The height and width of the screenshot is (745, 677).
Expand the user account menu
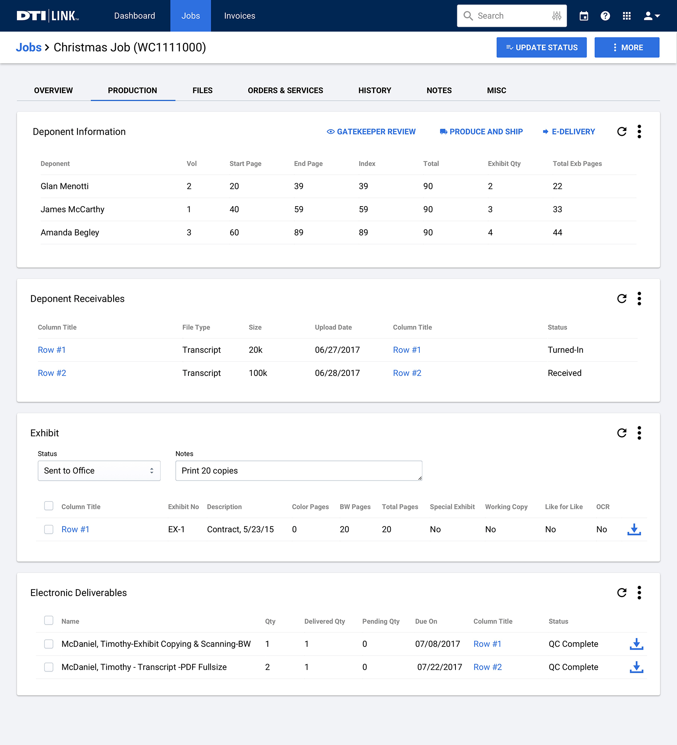(652, 16)
